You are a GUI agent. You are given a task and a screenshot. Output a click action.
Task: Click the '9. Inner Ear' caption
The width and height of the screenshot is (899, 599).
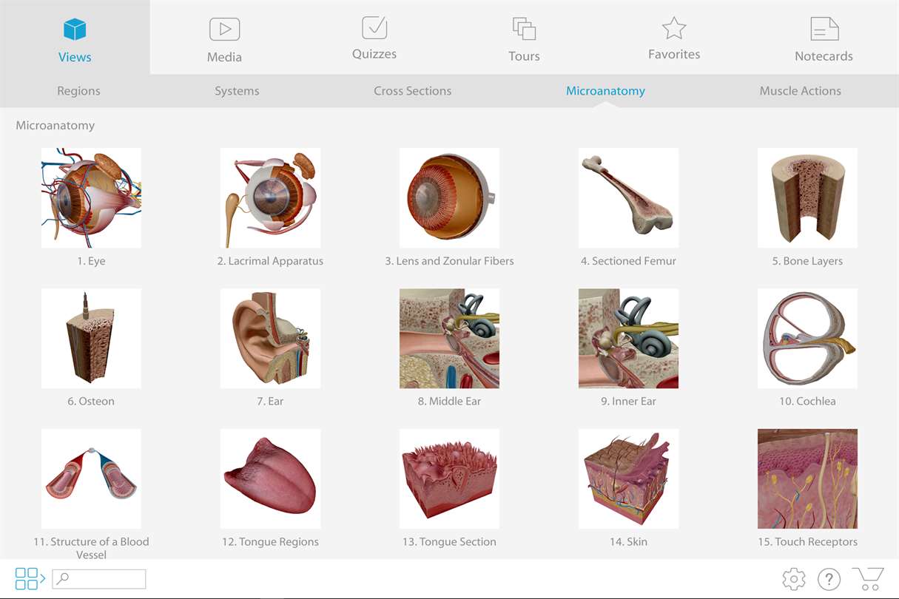pos(628,402)
